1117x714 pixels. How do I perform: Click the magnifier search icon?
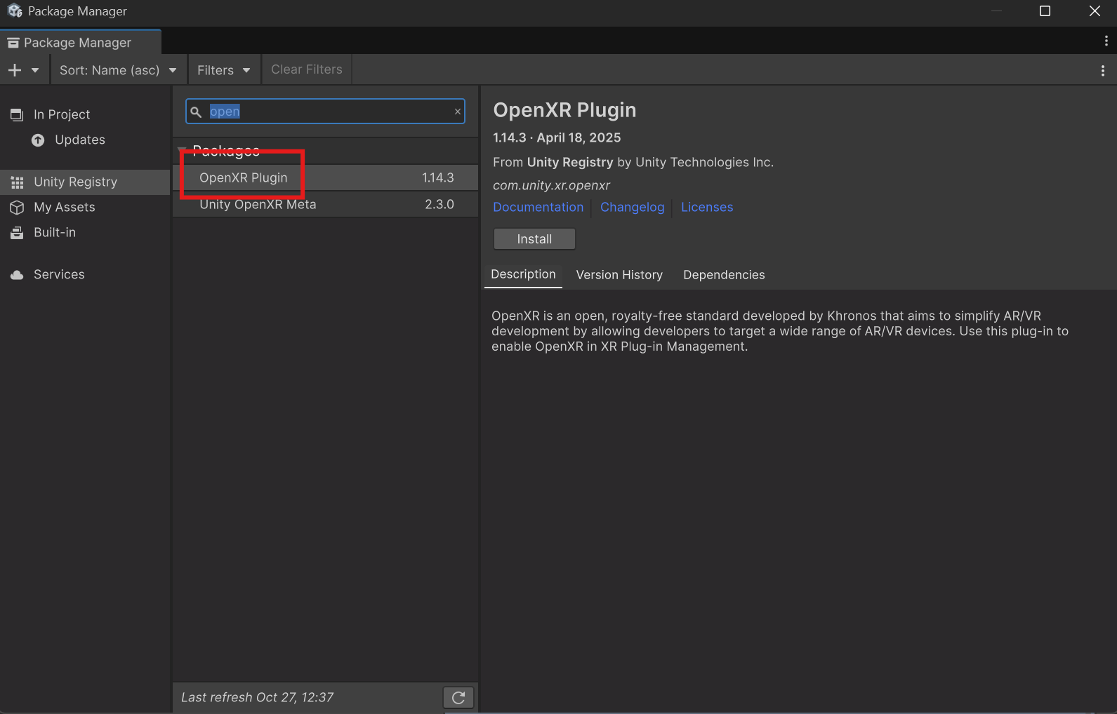196,112
